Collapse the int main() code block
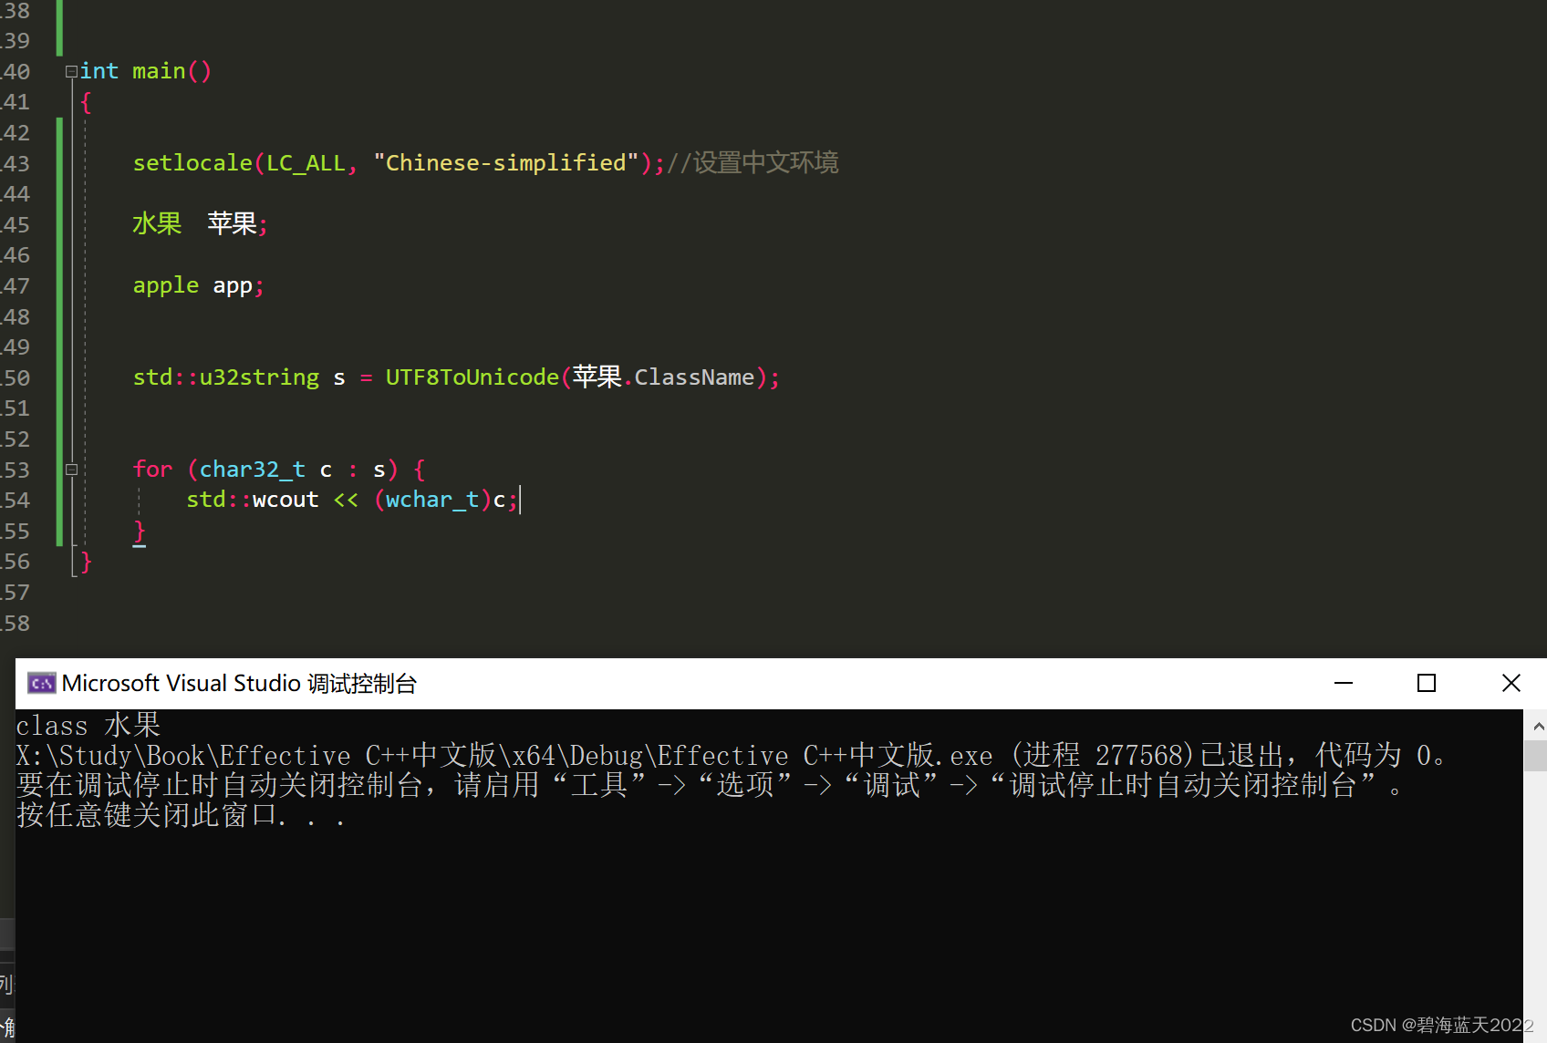This screenshot has width=1547, height=1043. click(71, 72)
